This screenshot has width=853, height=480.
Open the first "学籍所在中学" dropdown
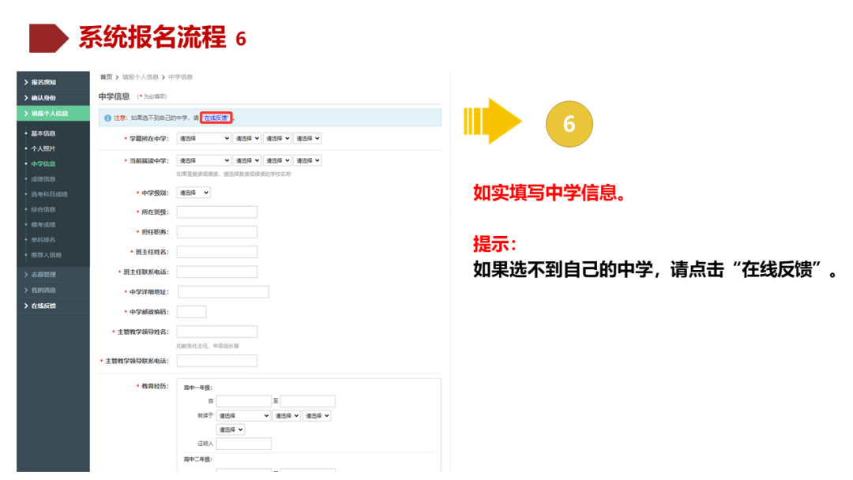coord(204,138)
